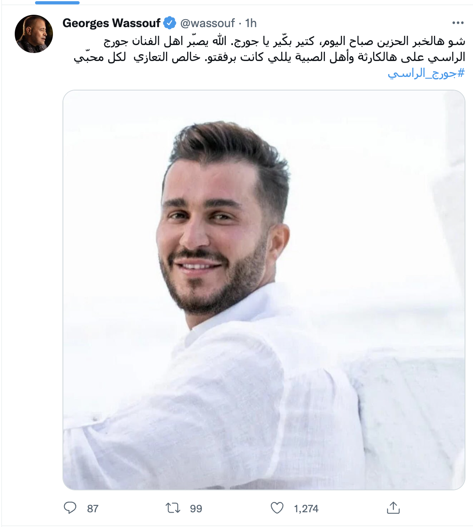
Task: Click the Georges Wassouf display name
Action: (111, 23)
